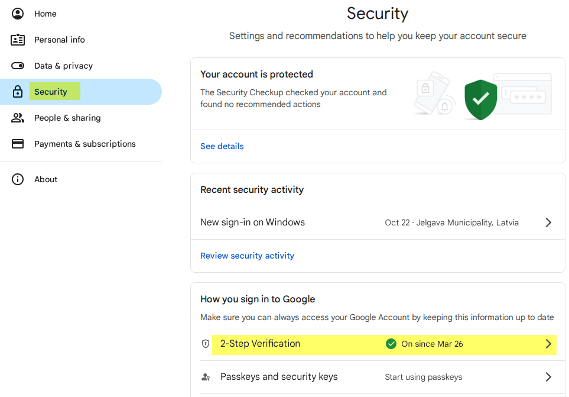Click the Data & privacy toggle icon
Viewport: 569px width, 397px height.
tap(18, 66)
